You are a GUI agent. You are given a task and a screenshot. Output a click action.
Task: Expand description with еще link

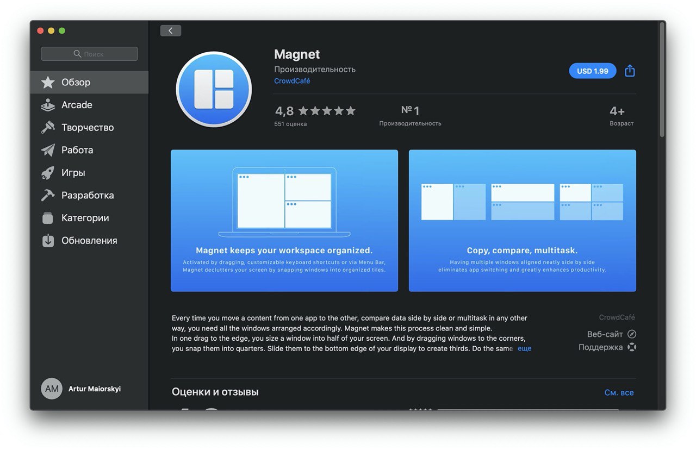[x=524, y=348]
